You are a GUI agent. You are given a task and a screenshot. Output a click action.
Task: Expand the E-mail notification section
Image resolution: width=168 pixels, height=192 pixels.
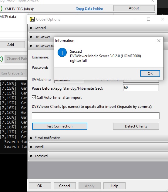pyautogui.click(x=98, y=138)
